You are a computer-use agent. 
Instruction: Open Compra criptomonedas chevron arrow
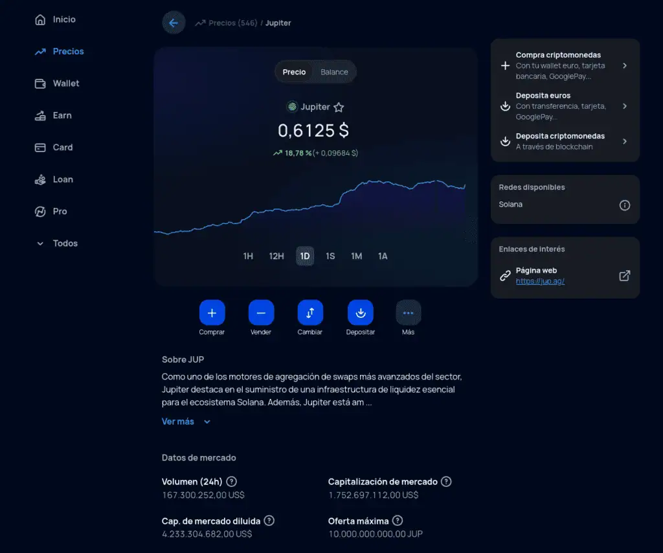(625, 65)
